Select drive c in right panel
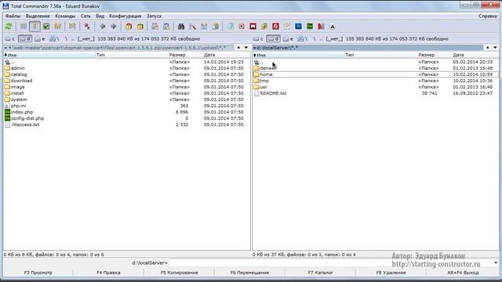 pos(258,38)
